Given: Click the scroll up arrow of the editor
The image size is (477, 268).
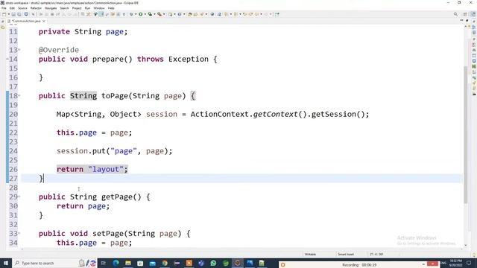Looking at the screenshot, I should (x=465, y=27).
